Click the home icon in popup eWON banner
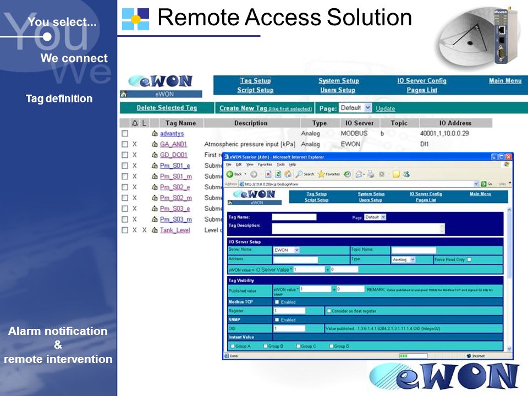The width and height of the screenshot is (528, 396). pos(230,203)
